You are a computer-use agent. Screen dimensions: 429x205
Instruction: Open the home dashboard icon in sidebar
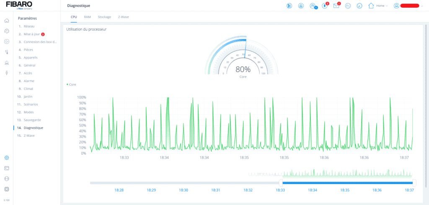click(x=7, y=20)
